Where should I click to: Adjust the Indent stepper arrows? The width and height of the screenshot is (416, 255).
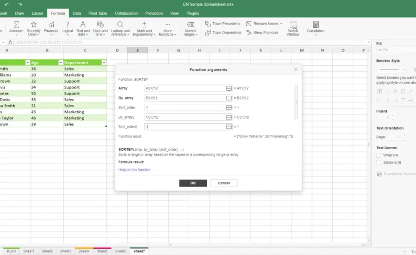coord(392,117)
